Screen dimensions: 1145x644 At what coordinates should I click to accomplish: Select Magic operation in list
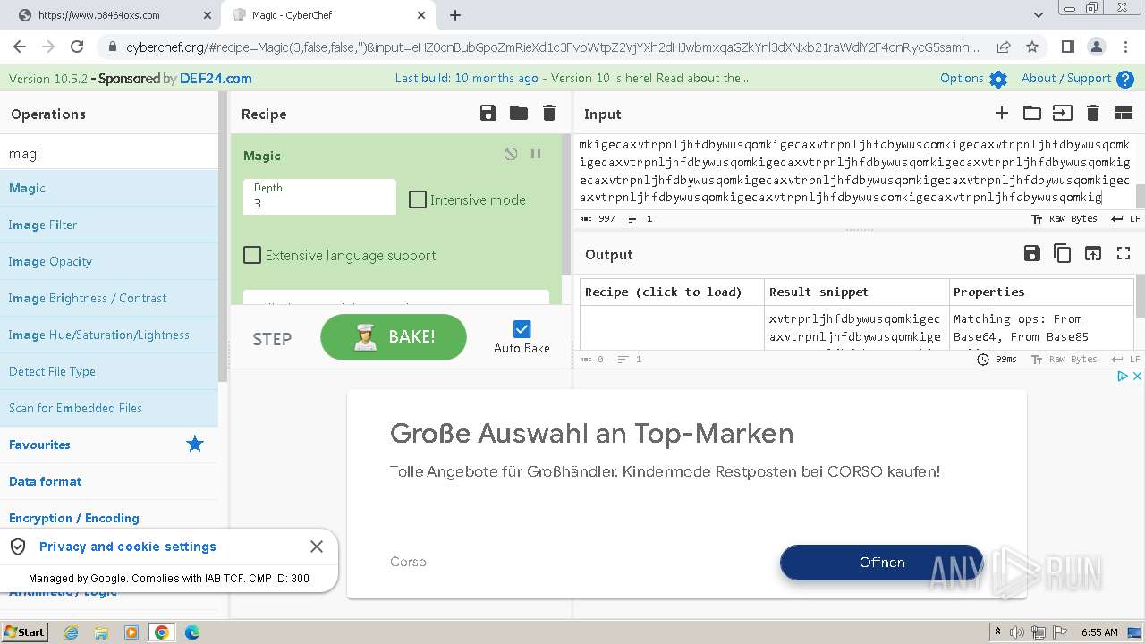tap(109, 188)
